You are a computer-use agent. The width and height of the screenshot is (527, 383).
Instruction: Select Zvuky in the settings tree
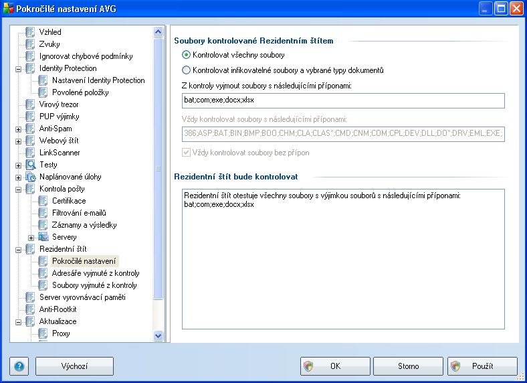tap(49, 44)
